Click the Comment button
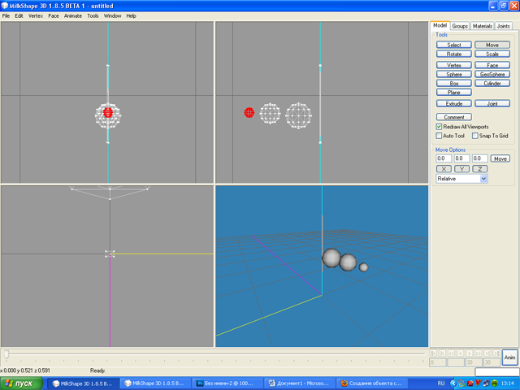Viewport: 520px width, 390px height. tap(453, 117)
